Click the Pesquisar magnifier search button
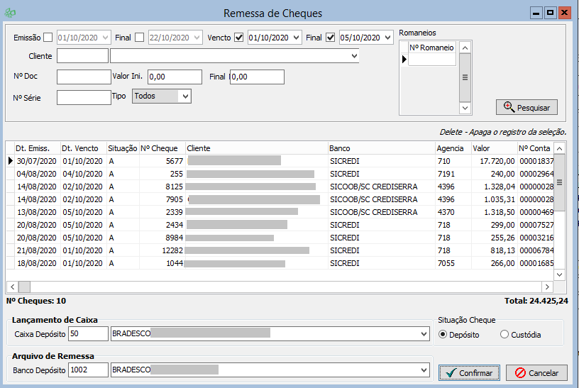 coord(526,107)
